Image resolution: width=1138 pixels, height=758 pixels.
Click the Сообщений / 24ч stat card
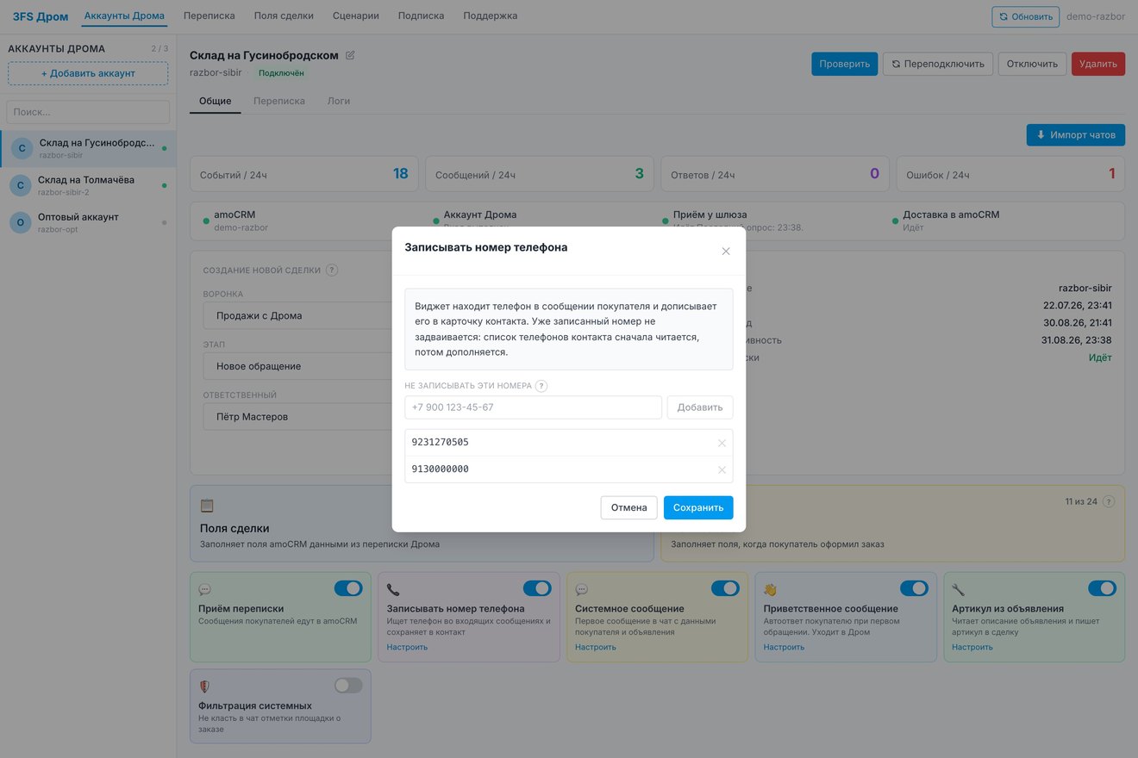[540, 174]
